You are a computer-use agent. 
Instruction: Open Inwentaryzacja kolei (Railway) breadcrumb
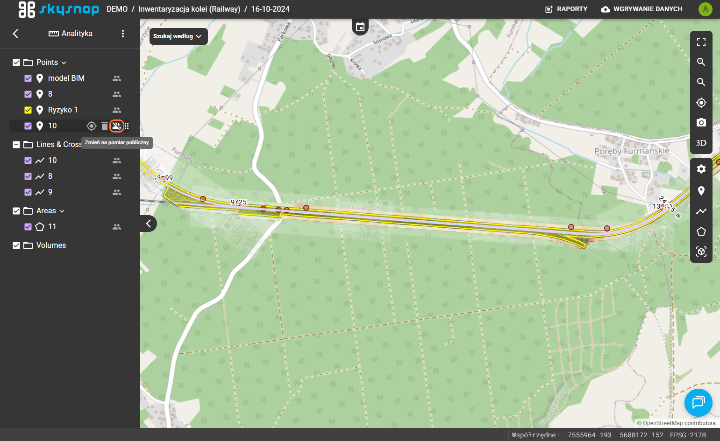point(189,9)
